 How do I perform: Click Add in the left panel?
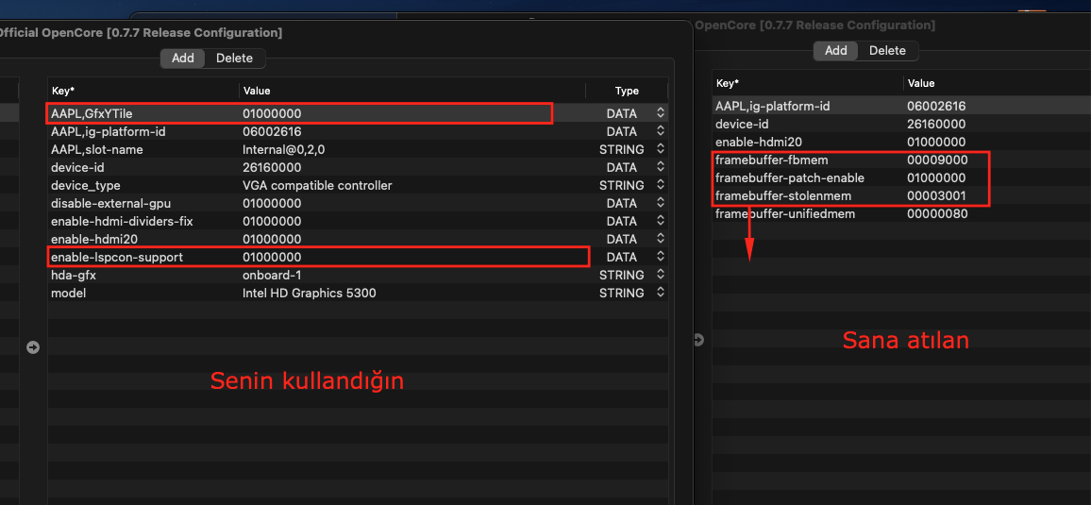[183, 58]
